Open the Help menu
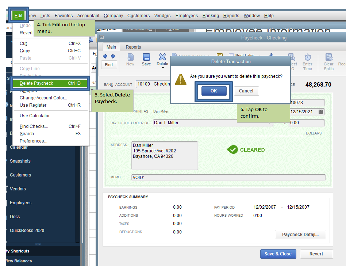 click(269, 15)
